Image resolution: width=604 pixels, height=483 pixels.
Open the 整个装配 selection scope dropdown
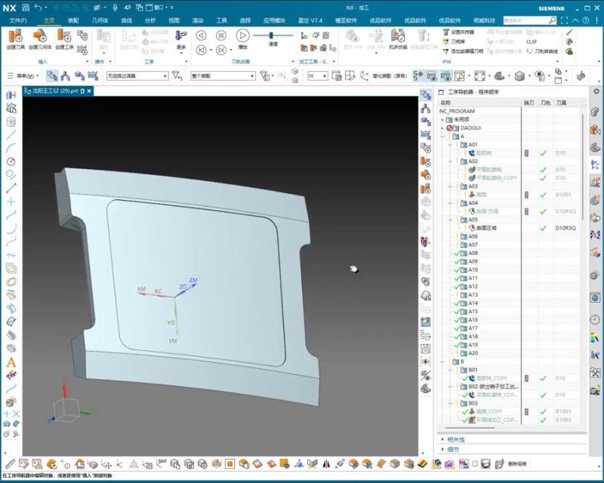coord(251,75)
